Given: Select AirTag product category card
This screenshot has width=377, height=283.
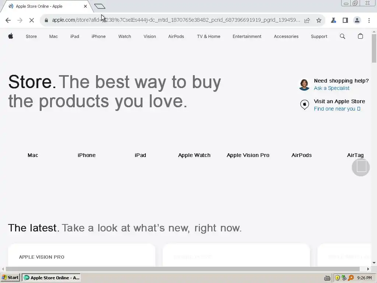Looking at the screenshot, I should 355,155.
